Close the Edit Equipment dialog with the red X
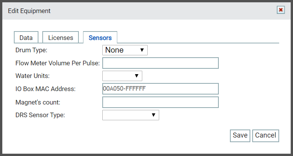This screenshot has width=293, height=156. click(281, 10)
